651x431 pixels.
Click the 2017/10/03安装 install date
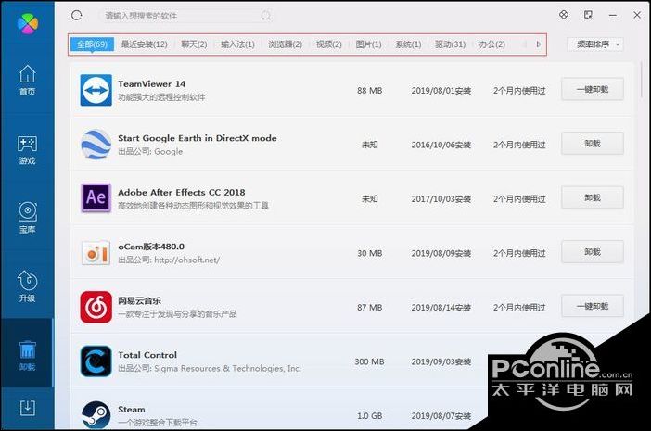[x=440, y=199]
